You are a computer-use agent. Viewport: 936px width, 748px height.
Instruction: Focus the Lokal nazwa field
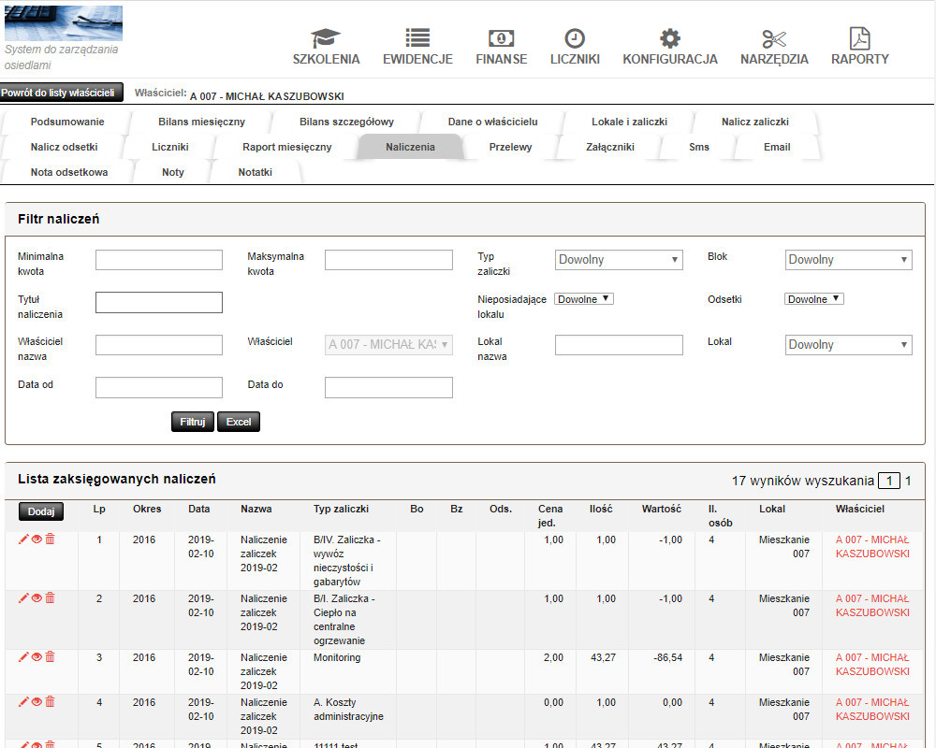pyautogui.click(x=619, y=345)
